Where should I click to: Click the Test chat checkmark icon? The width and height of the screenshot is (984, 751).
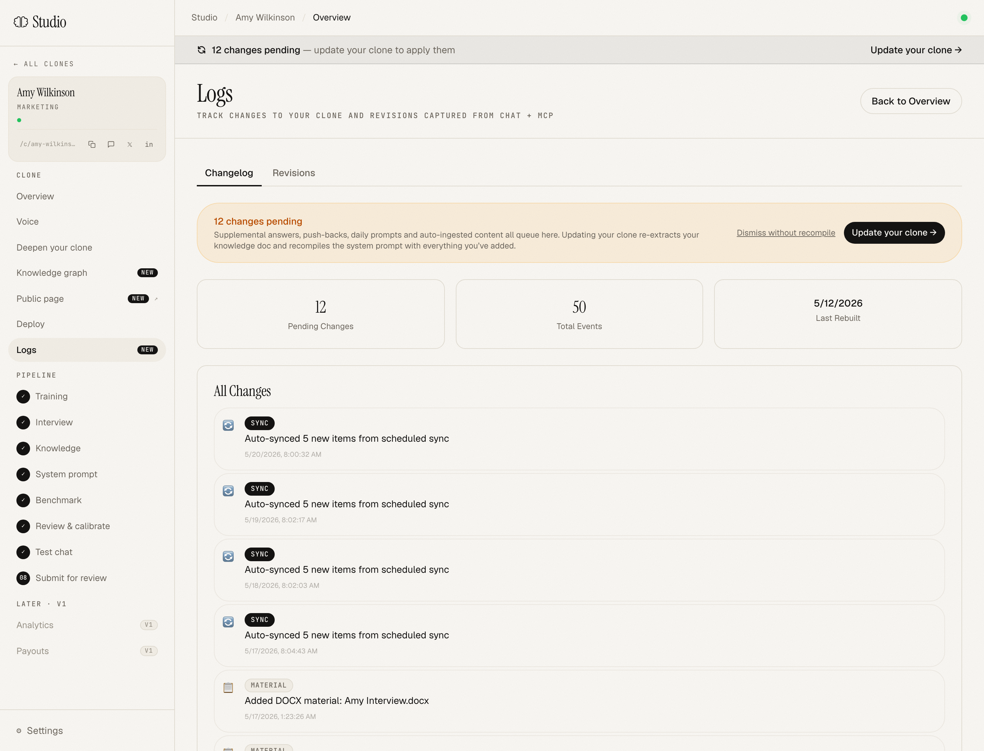coord(23,552)
